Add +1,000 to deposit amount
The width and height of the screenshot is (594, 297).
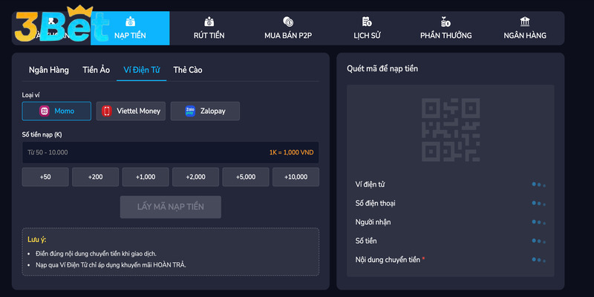(146, 177)
